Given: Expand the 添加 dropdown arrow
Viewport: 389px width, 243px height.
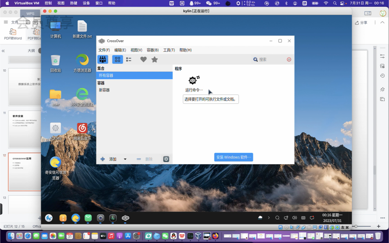Looking at the screenshot, I should pyautogui.click(x=125, y=159).
